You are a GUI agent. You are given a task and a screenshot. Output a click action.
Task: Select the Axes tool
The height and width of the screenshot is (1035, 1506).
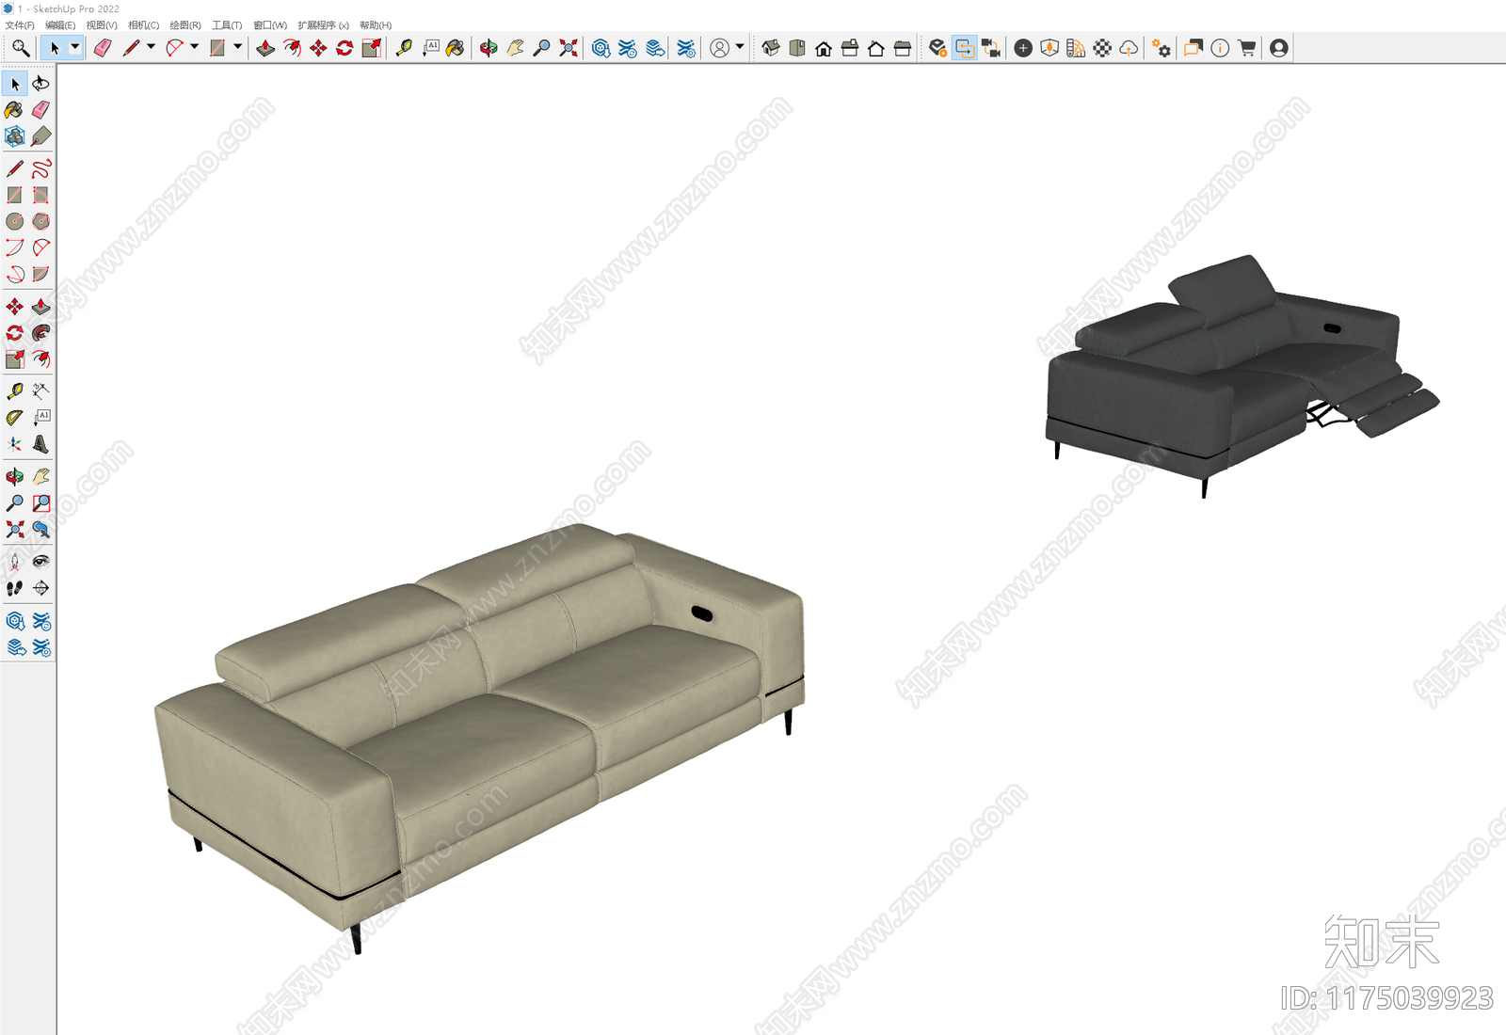(14, 443)
